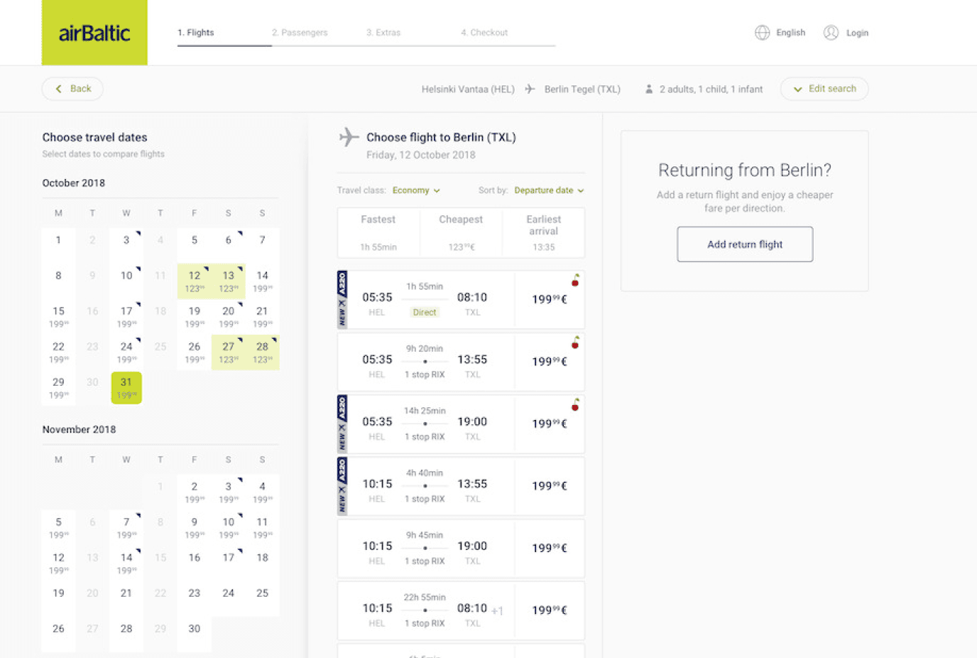Select the Fastest 1h 55min option
Image resolution: width=977 pixels, height=658 pixels.
click(378, 232)
